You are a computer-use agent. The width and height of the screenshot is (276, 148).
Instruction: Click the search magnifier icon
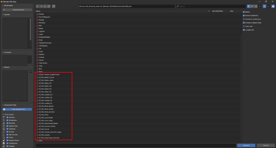pyautogui.click(x=178, y=6)
